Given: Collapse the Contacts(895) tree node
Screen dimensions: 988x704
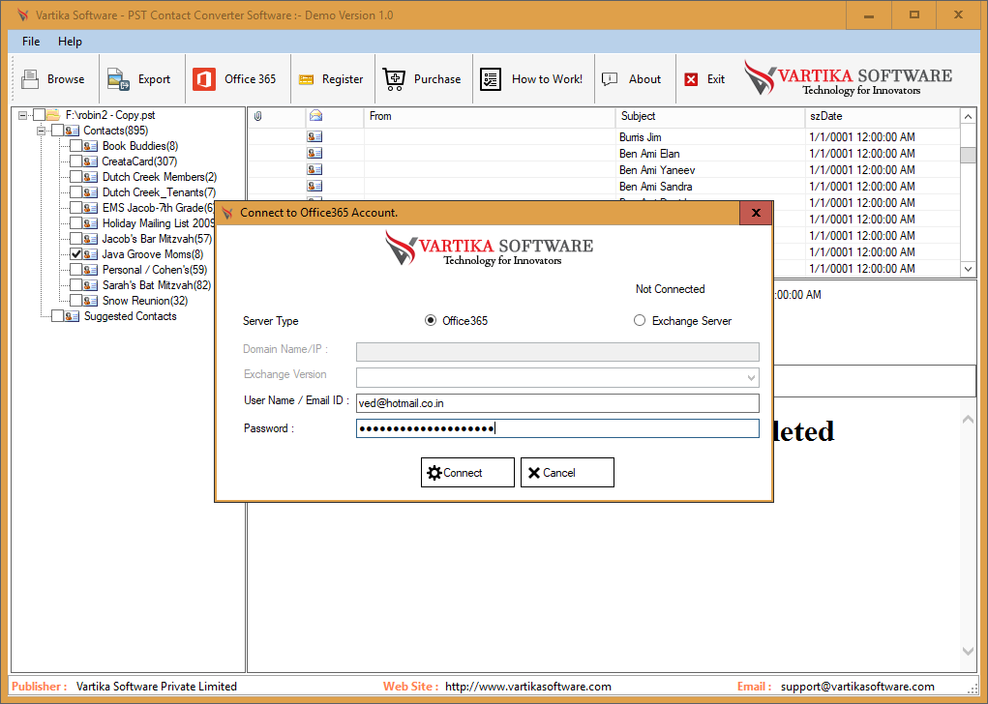Looking at the screenshot, I should [x=41, y=131].
